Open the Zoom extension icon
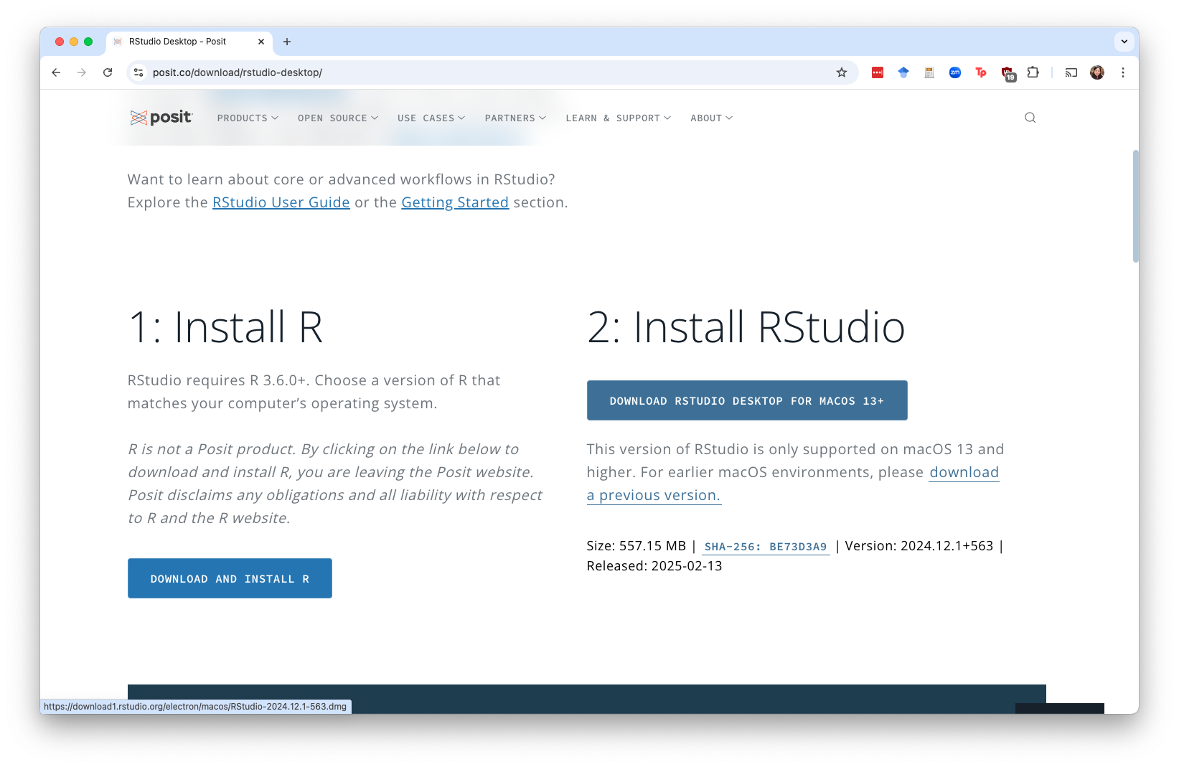1179x767 pixels. [x=954, y=72]
